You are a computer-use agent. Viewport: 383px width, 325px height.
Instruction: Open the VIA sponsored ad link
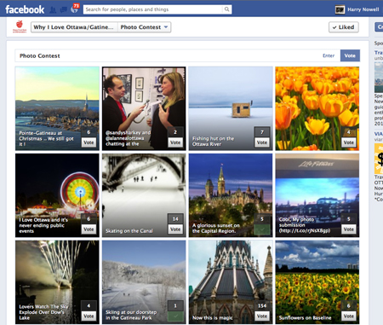coord(379,134)
